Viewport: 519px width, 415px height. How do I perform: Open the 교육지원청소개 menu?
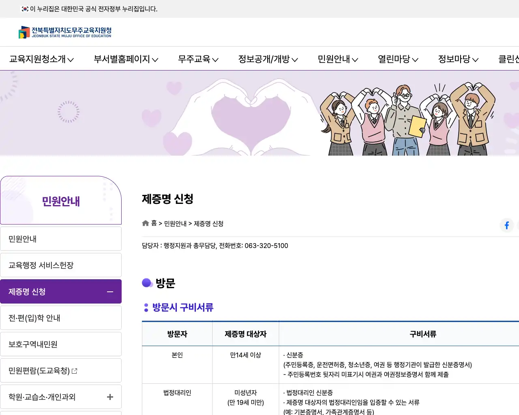[41, 59]
